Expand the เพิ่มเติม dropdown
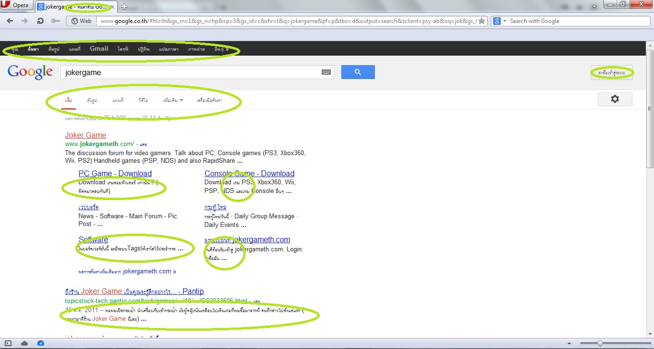 pyautogui.click(x=173, y=101)
